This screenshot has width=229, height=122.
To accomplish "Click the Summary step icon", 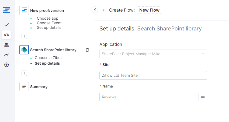I will tap(24, 87).
